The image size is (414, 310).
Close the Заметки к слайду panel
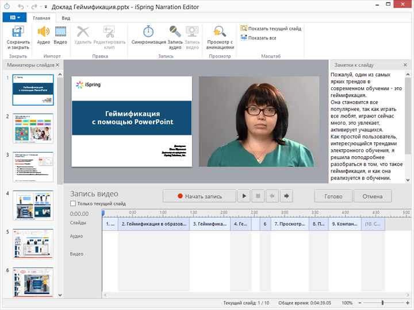tap(405, 65)
